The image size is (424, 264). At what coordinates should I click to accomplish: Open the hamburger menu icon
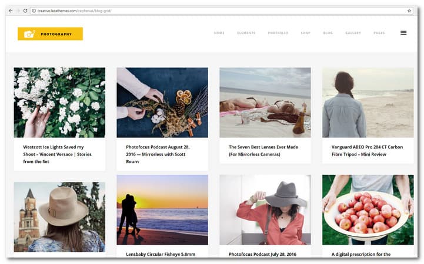403,33
